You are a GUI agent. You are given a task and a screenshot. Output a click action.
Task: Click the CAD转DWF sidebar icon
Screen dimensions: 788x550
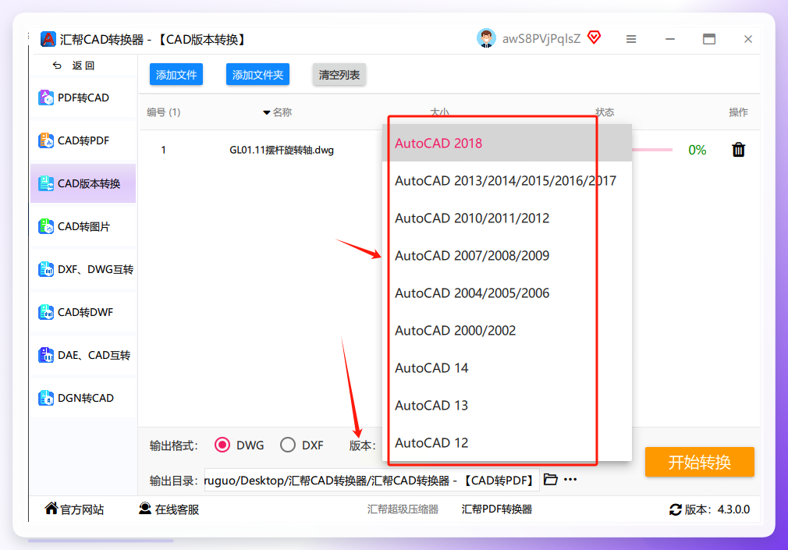(x=46, y=312)
